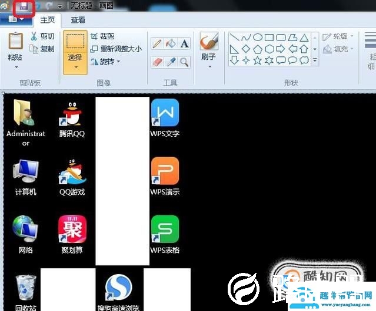
Task: Expand the 粘贴 dropdown arrow
Action: [16, 67]
